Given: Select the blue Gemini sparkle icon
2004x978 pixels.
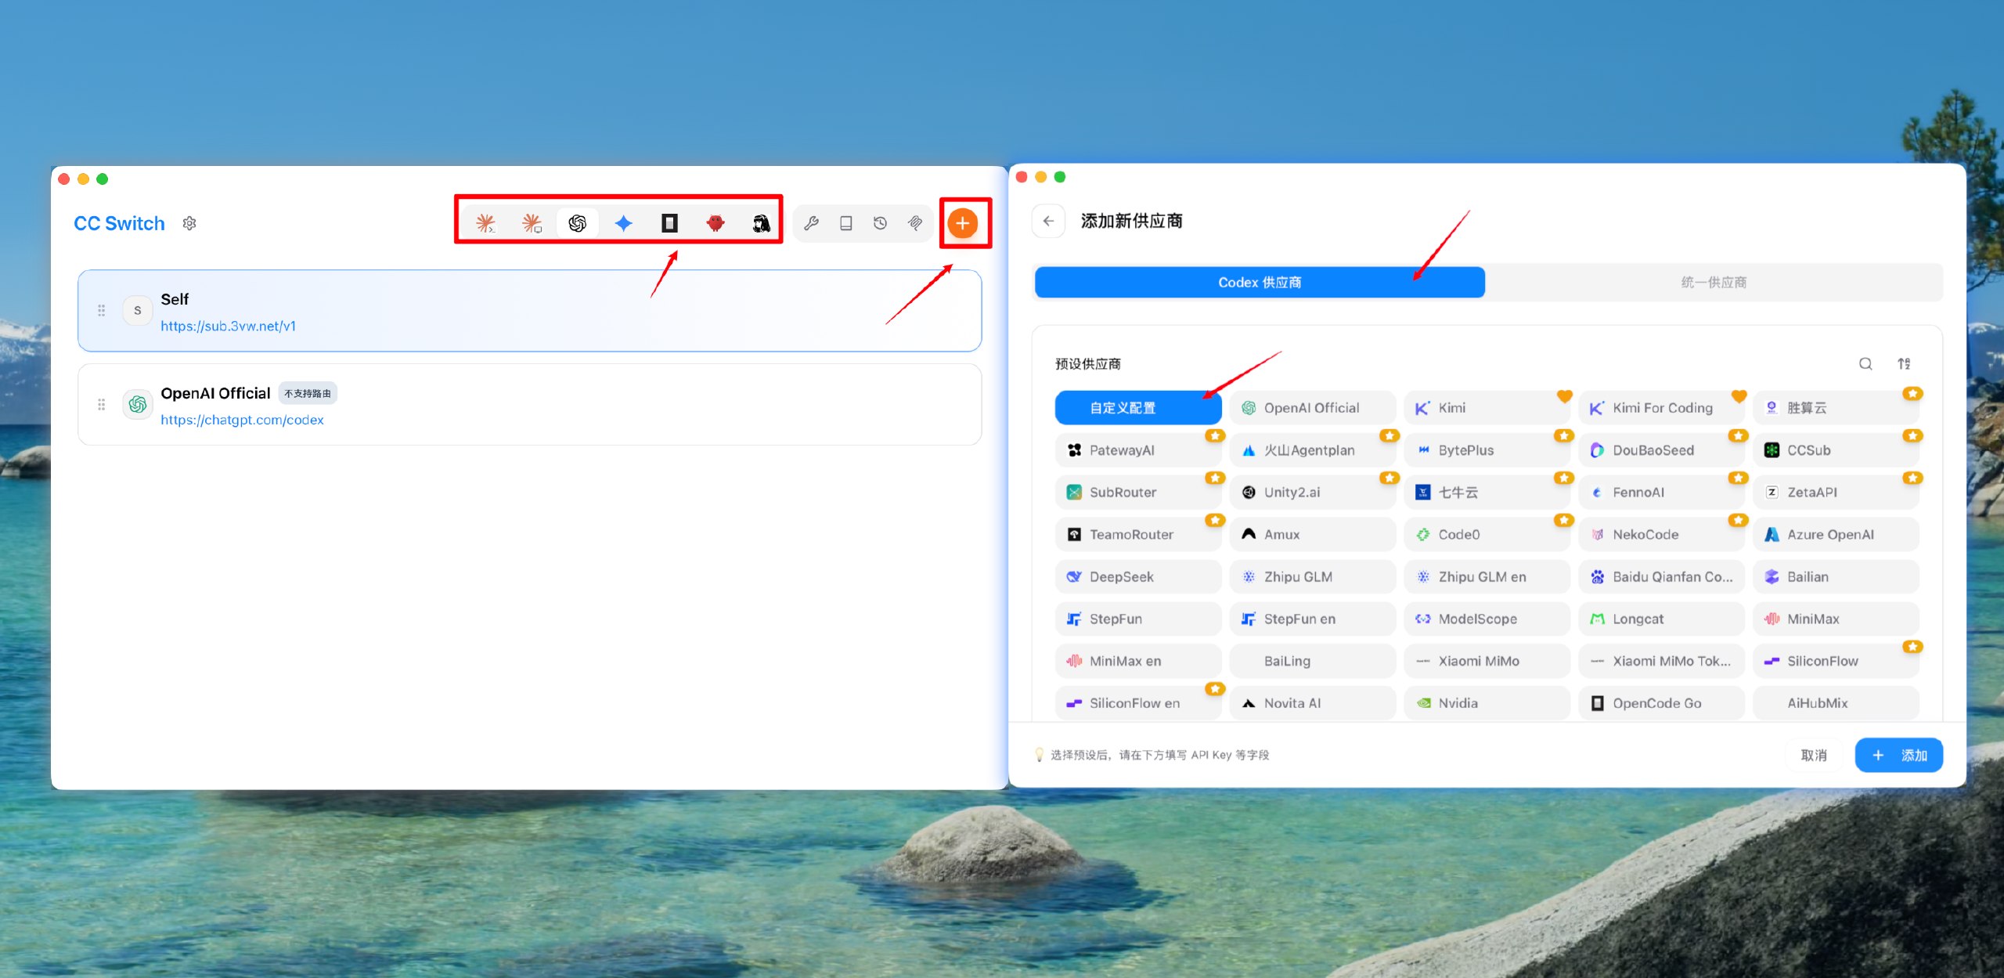Looking at the screenshot, I should (x=623, y=223).
